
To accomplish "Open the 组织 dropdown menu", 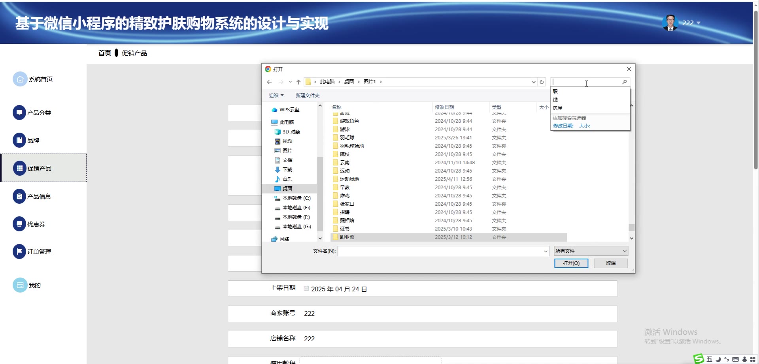I will [276, 96].
